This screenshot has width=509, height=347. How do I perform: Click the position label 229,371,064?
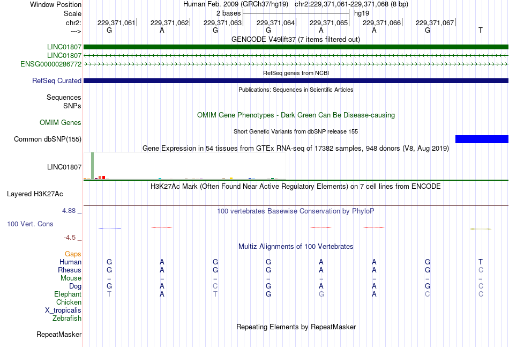(275, 23)
